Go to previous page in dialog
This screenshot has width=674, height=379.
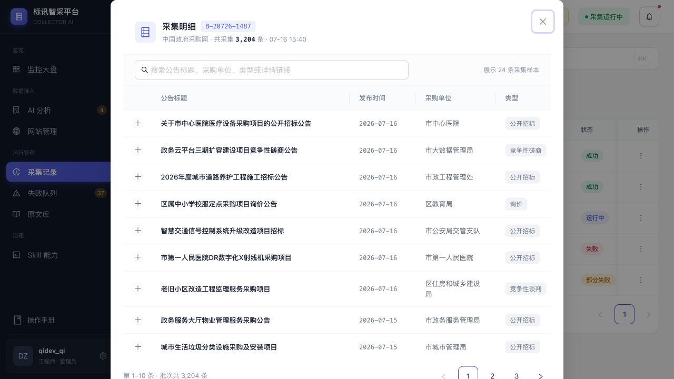[x=444, y=376]
